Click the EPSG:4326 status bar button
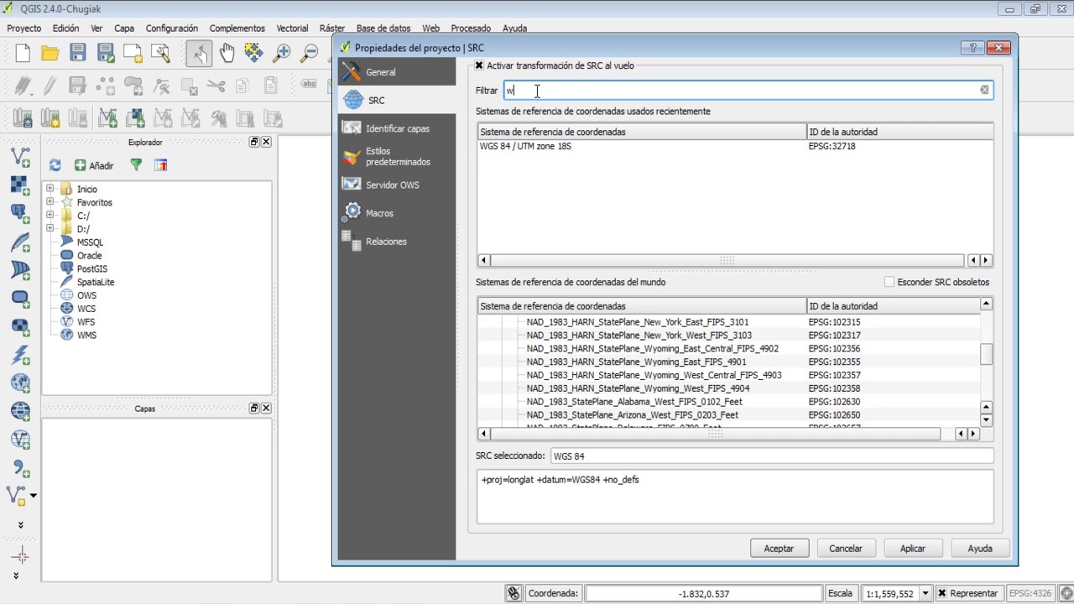Viewport: 1074px width, 604px height. tap(1030, 593)
